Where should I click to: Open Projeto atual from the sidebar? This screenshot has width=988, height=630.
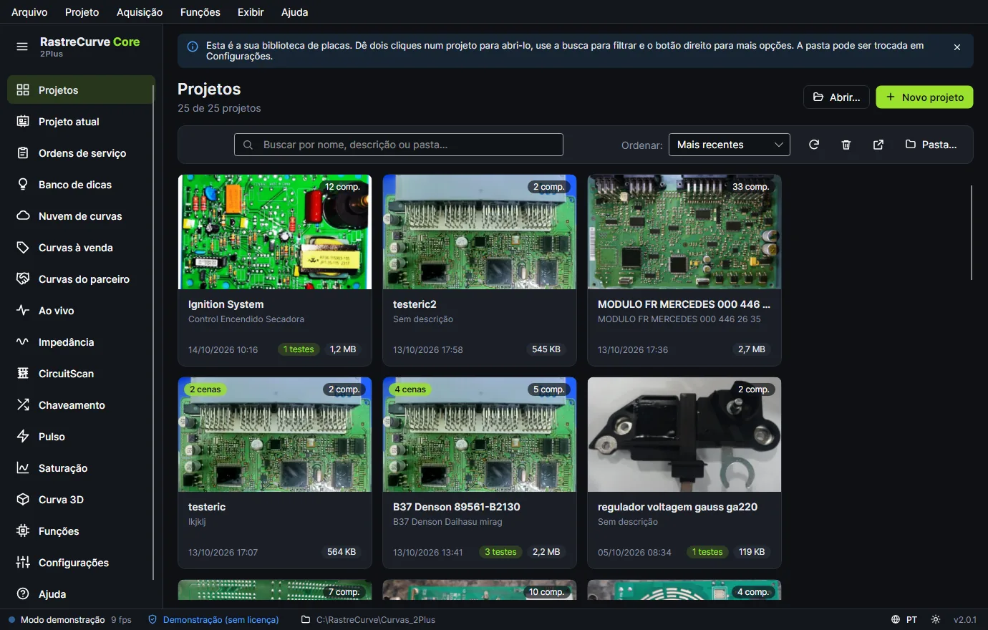[x=81, y=122]
